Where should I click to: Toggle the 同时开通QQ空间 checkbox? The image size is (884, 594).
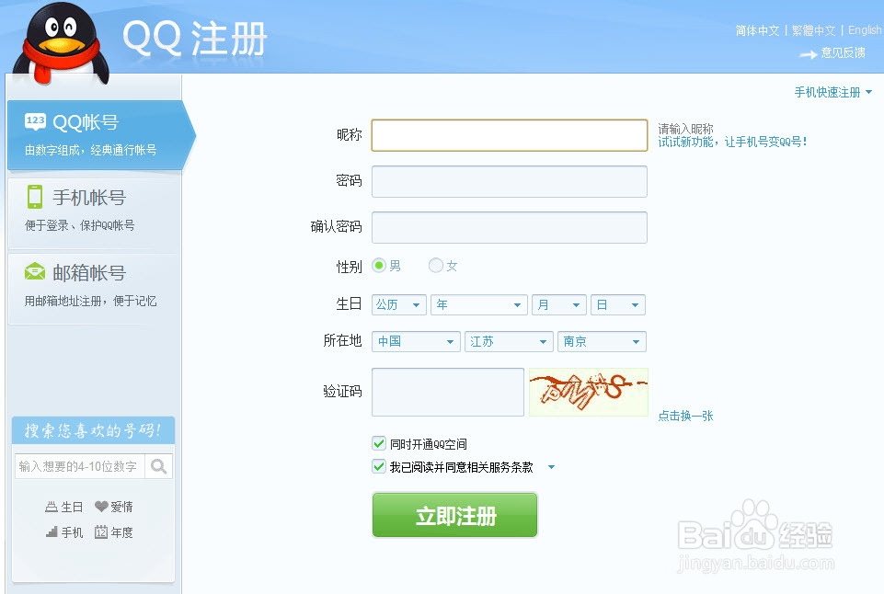tap(379, 443)
